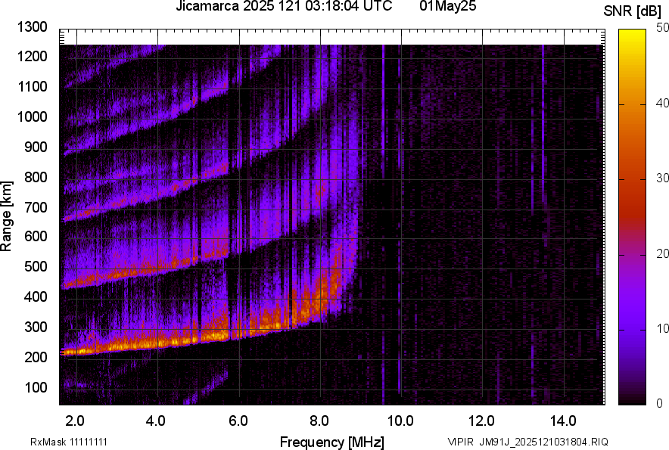Click the VIPIR RIQ filename label
This screenshot has width=669, height=450.
click(527, 442)
